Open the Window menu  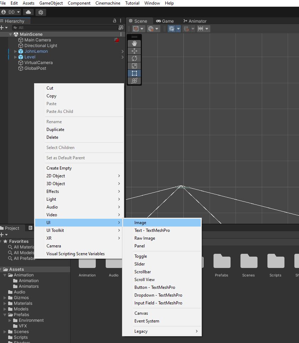[x=152, y=3]
